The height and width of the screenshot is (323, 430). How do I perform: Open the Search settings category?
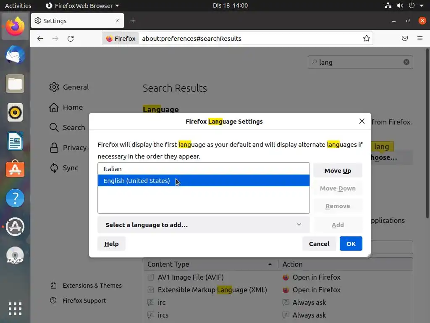point(67,127)
